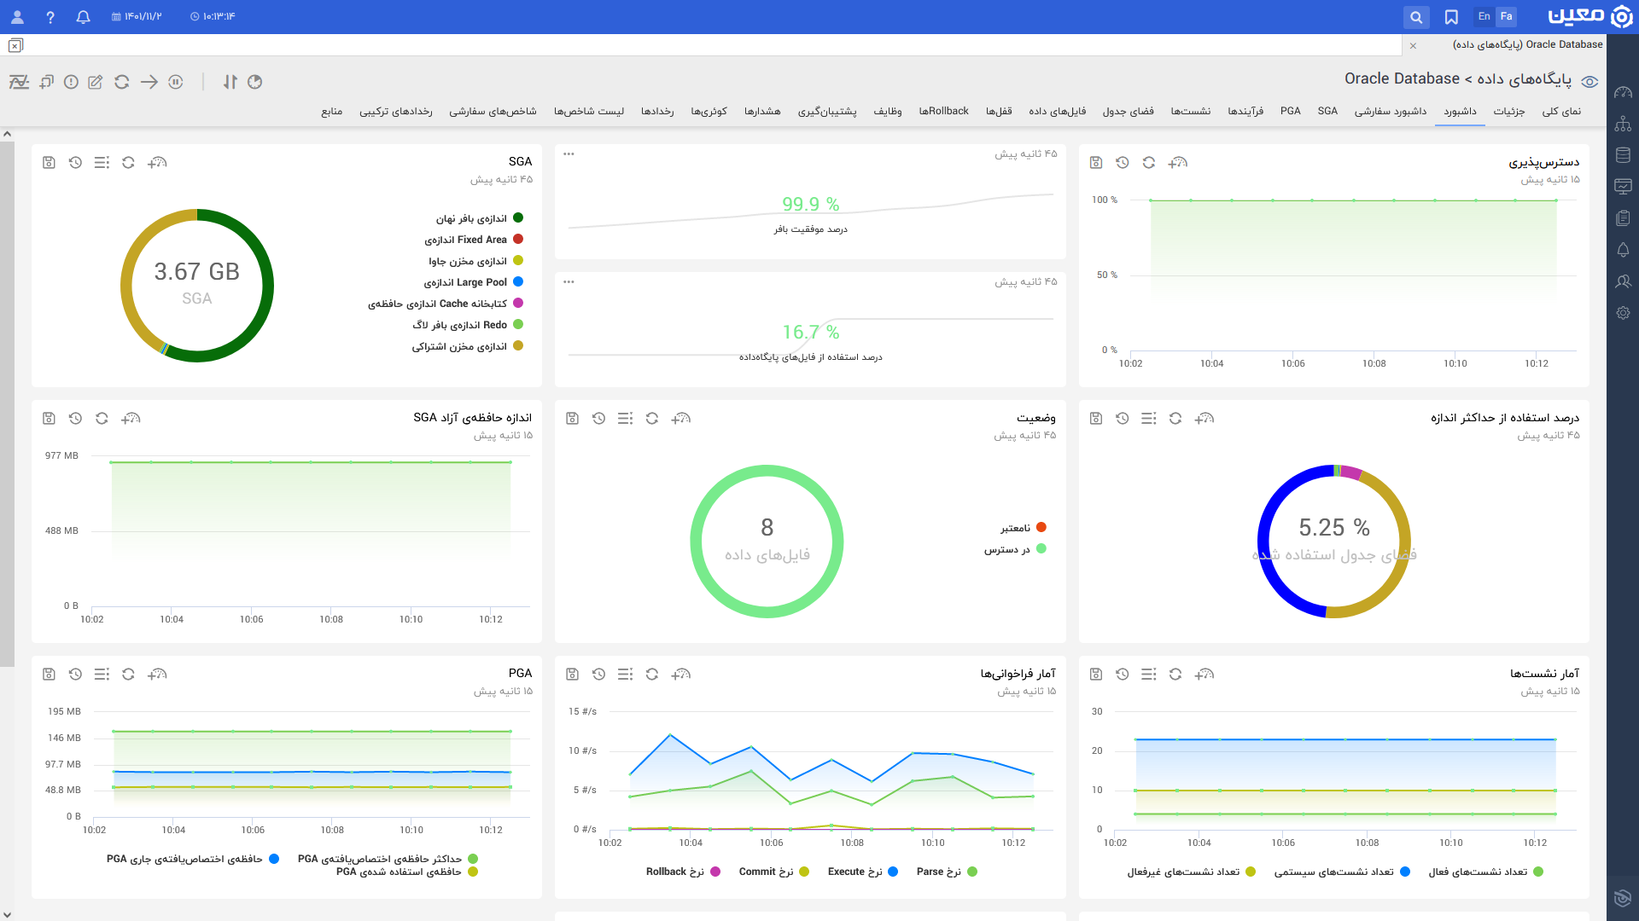Open the alert exclamation toolbar icon
The image size is (1639, 921).
71,82
